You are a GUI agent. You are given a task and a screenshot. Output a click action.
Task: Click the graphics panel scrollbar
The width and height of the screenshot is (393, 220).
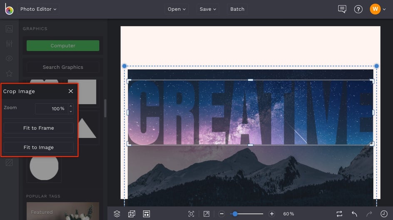[x=105, y=108]
